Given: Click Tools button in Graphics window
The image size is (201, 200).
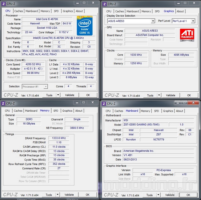Looking at the screenshot, I should 150,95.
